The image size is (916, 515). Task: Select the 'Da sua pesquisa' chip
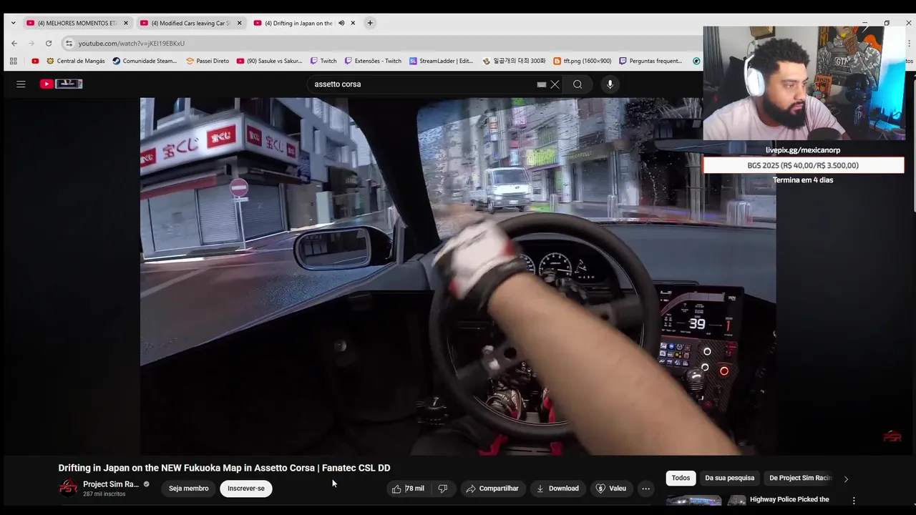point(730,478)
